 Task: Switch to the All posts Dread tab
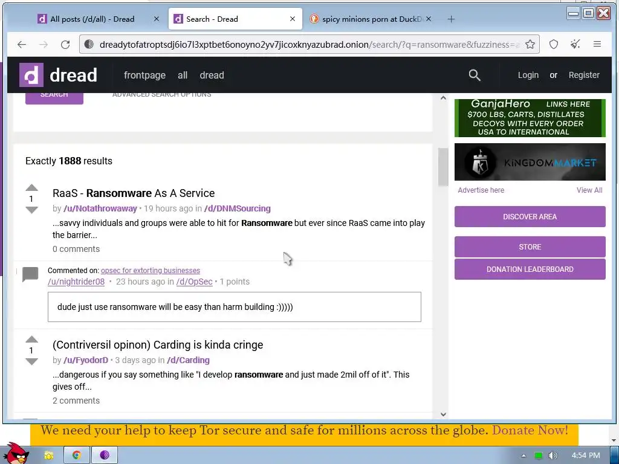tap(92, 19)
